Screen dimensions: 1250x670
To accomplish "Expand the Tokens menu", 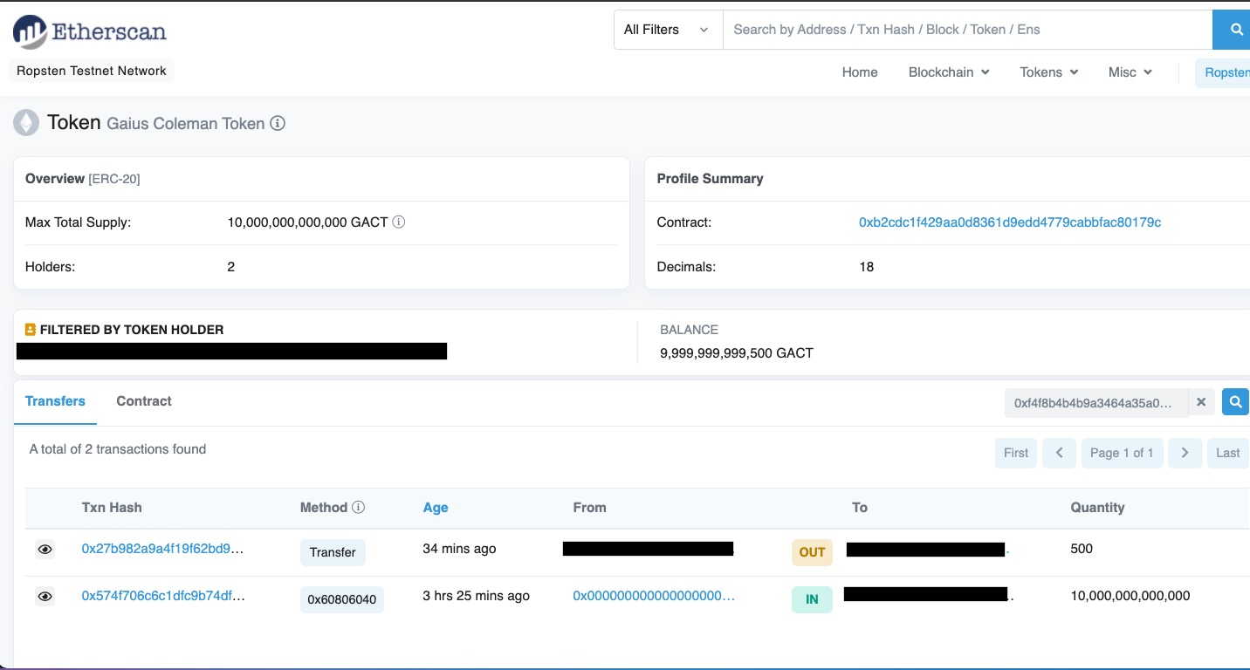I will click(x=1048, y=72).
